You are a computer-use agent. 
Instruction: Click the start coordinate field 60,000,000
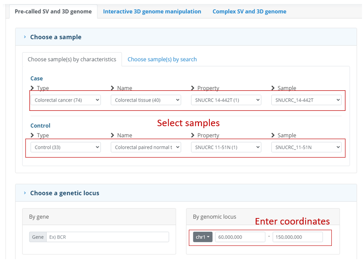[x=240, y=237]
